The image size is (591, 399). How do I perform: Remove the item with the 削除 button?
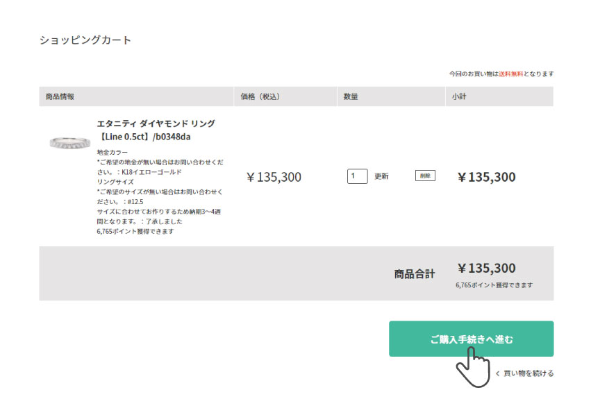coord(425,176)
